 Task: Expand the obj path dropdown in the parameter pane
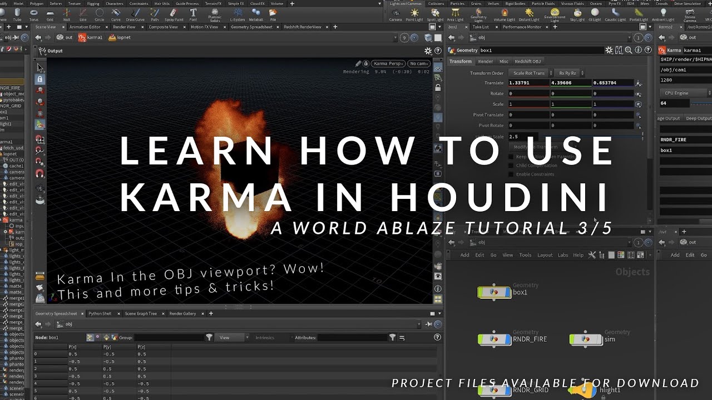630,38
